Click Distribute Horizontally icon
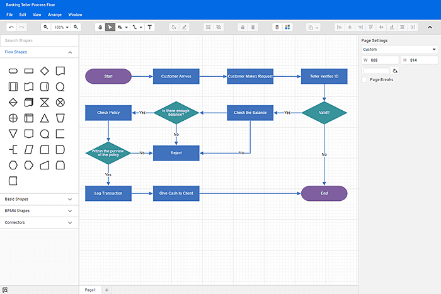 (413, 27)
